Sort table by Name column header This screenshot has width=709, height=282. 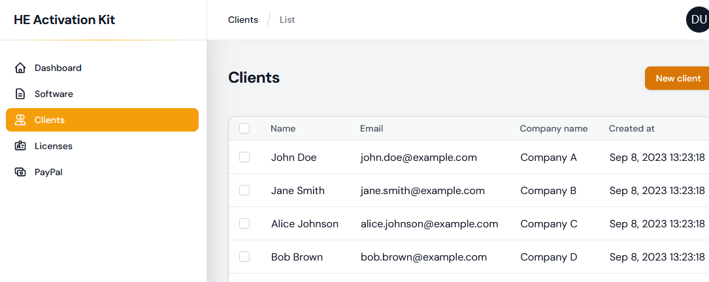point(283,128)
